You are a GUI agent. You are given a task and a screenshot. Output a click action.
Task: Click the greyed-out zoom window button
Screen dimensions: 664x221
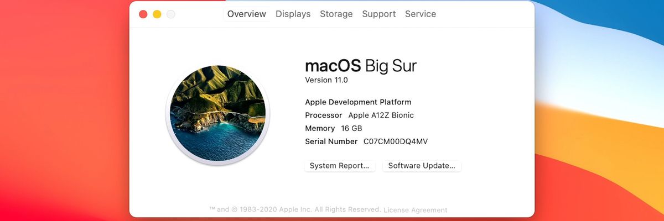(171, 14)
